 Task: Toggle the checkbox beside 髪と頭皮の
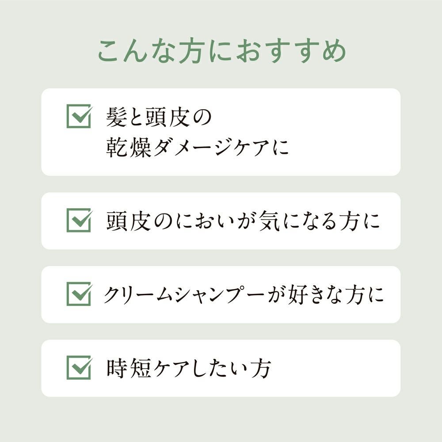[78, 116]
